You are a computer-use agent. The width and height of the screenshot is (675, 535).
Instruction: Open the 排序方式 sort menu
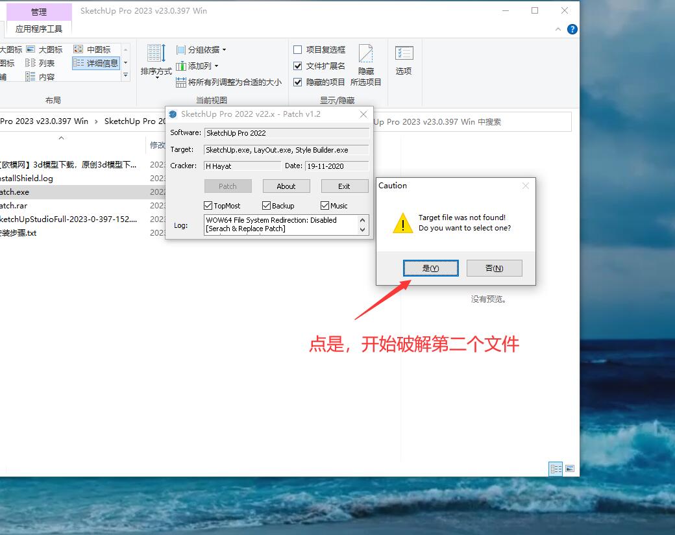click(x=156, y=62)
